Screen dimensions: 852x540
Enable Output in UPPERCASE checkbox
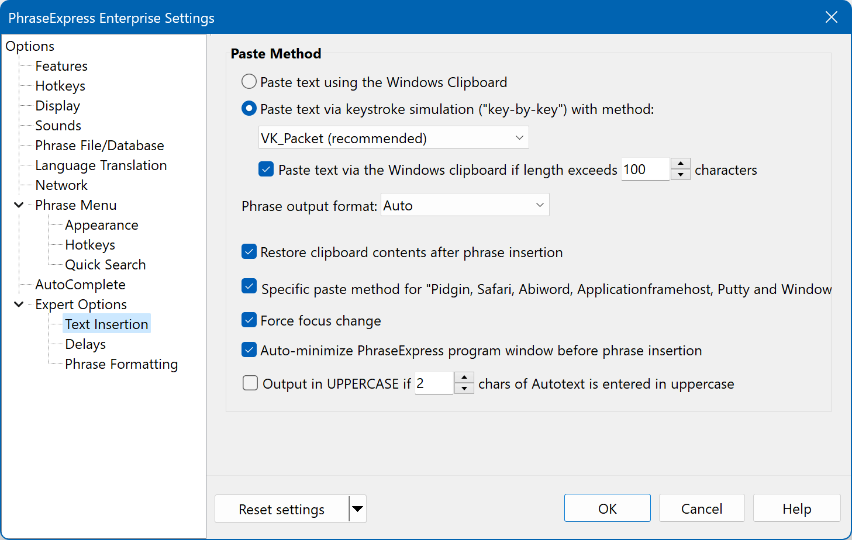(250, 383)
